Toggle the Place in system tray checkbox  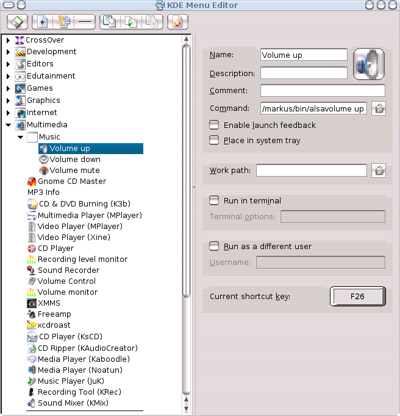(214, 140)
